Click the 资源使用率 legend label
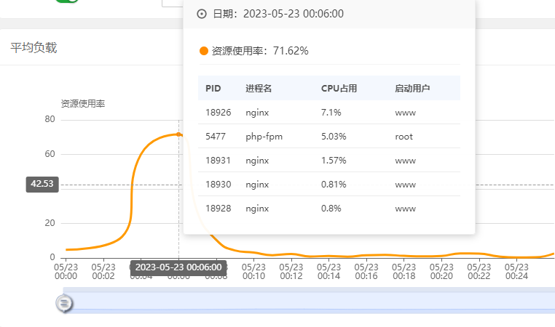Screen dimensions: 555x327 (x=83, y=103)
